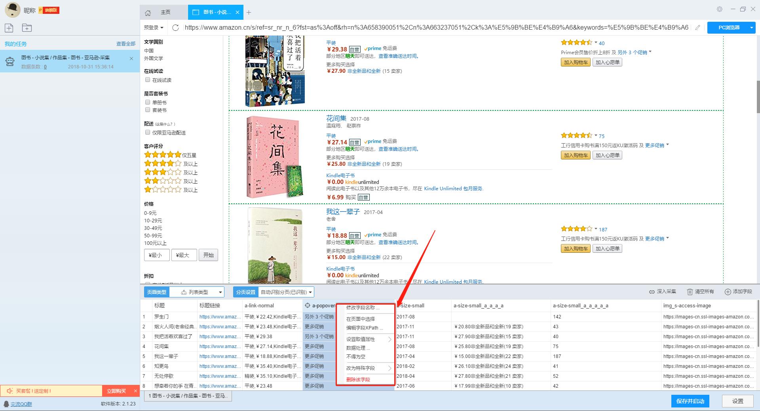Click the 添加字段 plus icon
This screenshot has height=411, width=760.
point(728,292)
